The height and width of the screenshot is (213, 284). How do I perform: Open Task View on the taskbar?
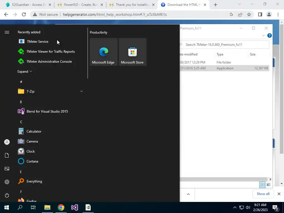(33, 207)
